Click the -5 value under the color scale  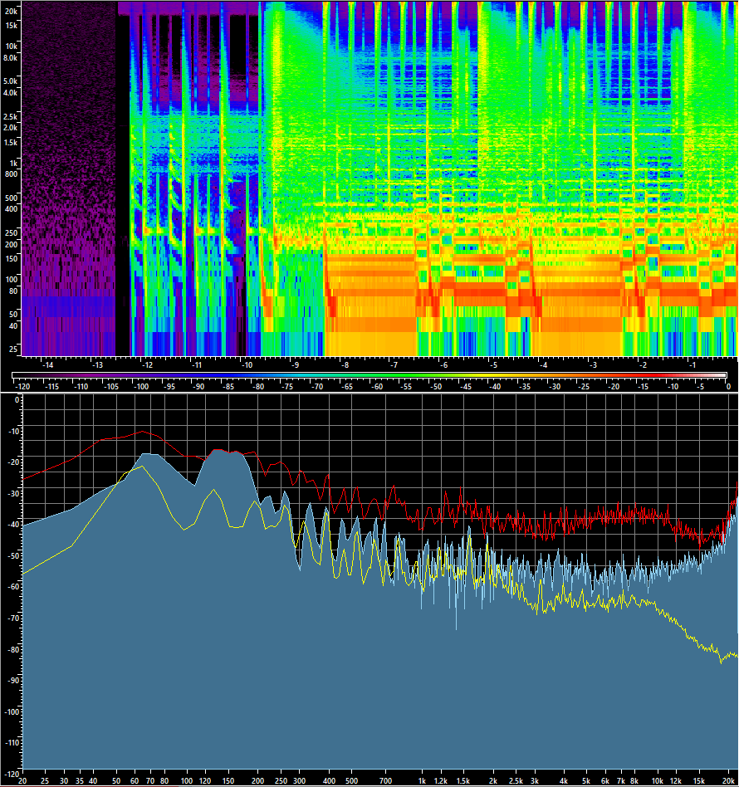click(x=700, y=387)
